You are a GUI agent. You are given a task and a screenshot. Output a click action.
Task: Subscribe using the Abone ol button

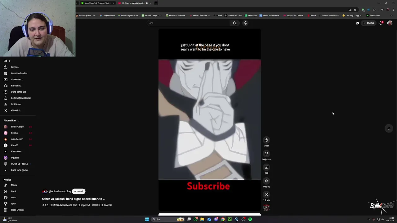[78, 191]
